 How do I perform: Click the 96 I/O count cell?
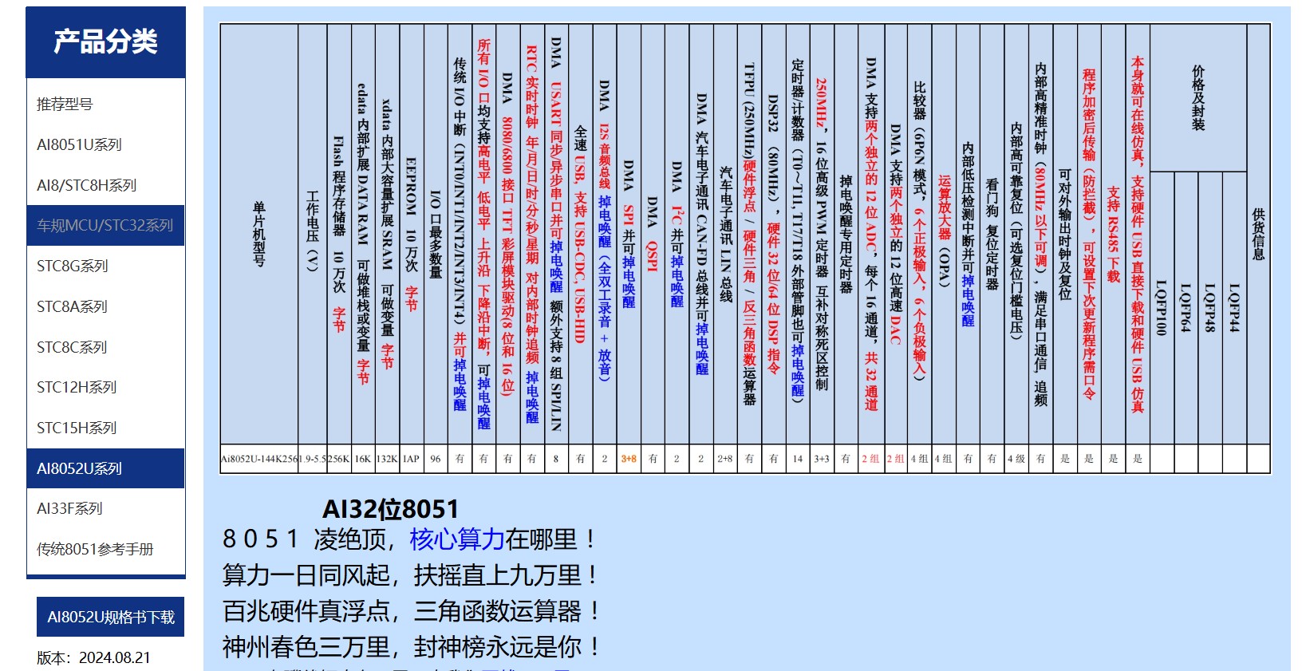(x=436, y=459)
